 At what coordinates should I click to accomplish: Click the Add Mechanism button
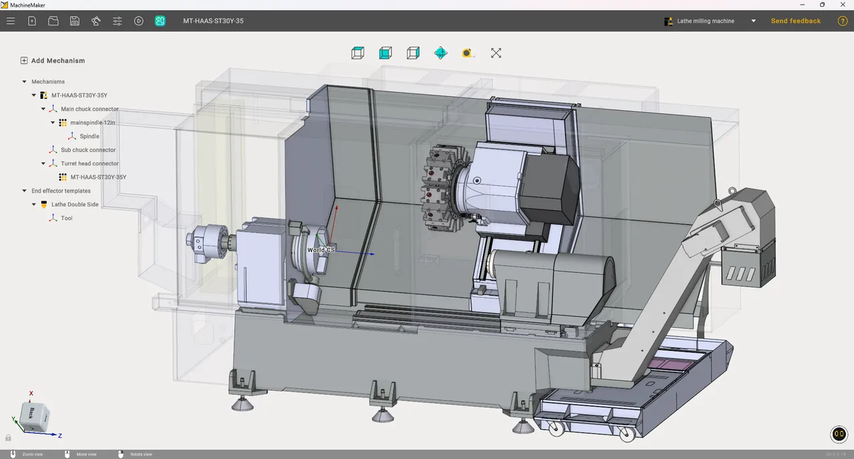tap(53, 60)
